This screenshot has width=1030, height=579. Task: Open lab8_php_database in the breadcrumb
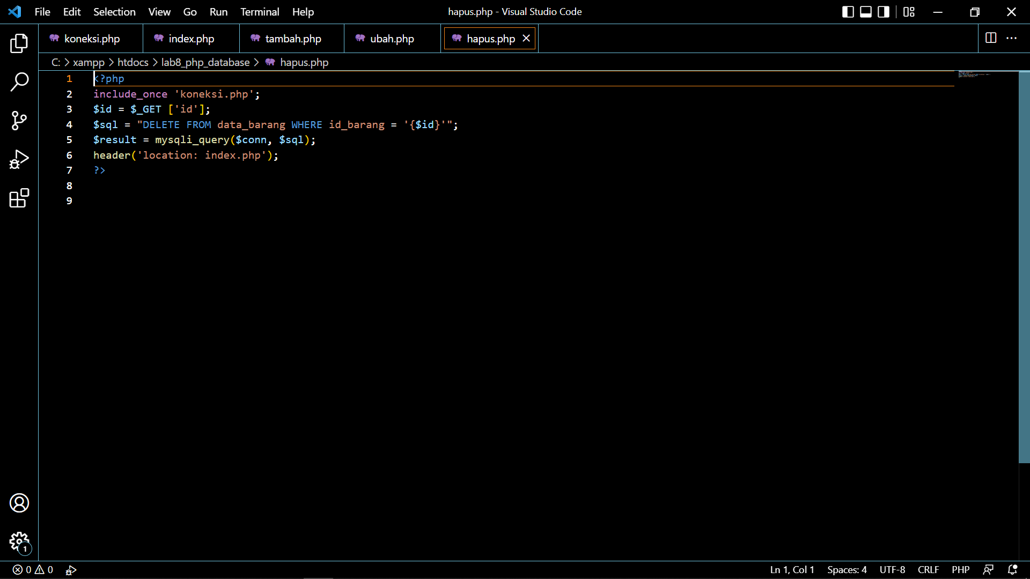coord(205,62)
